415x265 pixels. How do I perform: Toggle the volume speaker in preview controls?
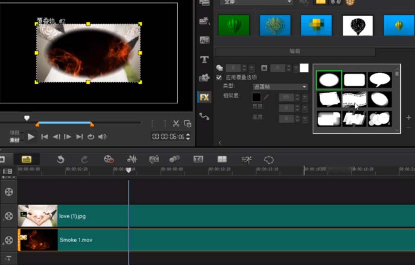point(103,137)
